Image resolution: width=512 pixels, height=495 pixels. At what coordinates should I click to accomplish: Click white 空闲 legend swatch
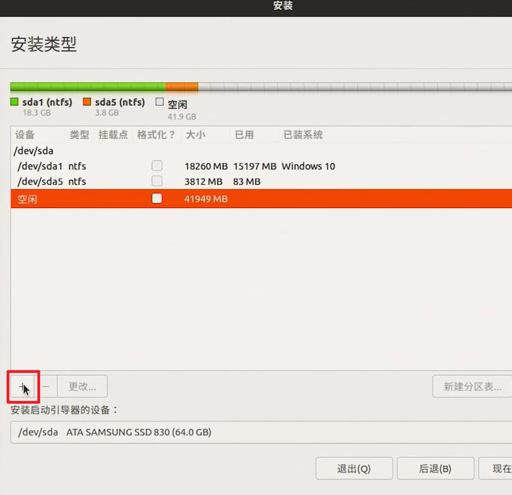[159, 102]
